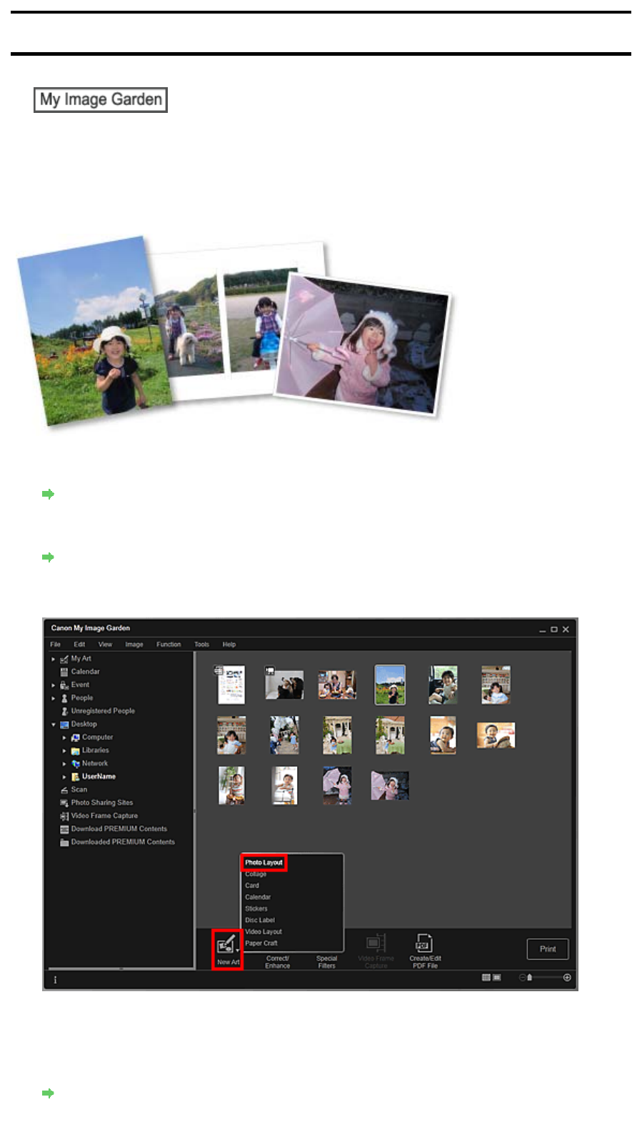Open the Edit menu
The width and height of the screenshot is (642, 1122).
click(x=79, y=644)
